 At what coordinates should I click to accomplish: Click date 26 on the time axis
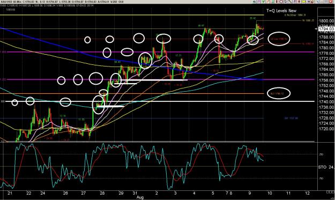65,193
